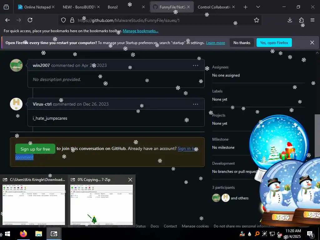Viewport: 320px width, 240px height.
Task: Open Virux-ctrl username profile link
Action: click(x=42, y=104)
